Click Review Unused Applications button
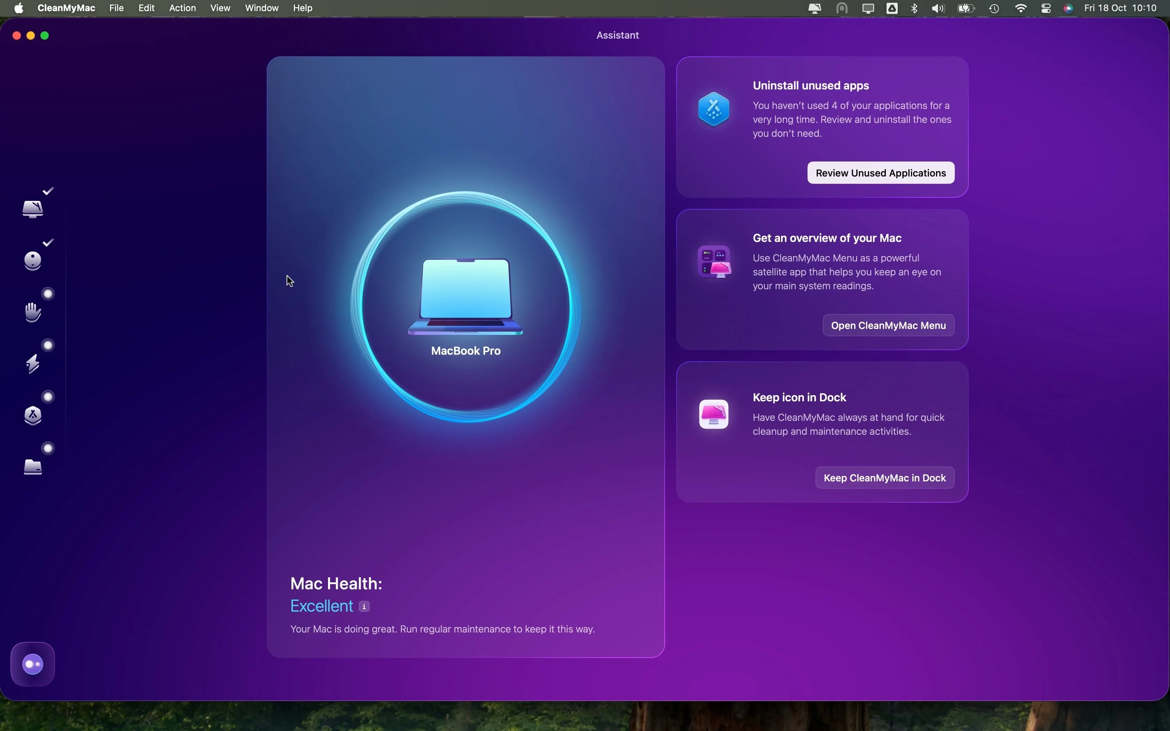The width and height of the screenshot is (1170, 731). tap(880, 173)
